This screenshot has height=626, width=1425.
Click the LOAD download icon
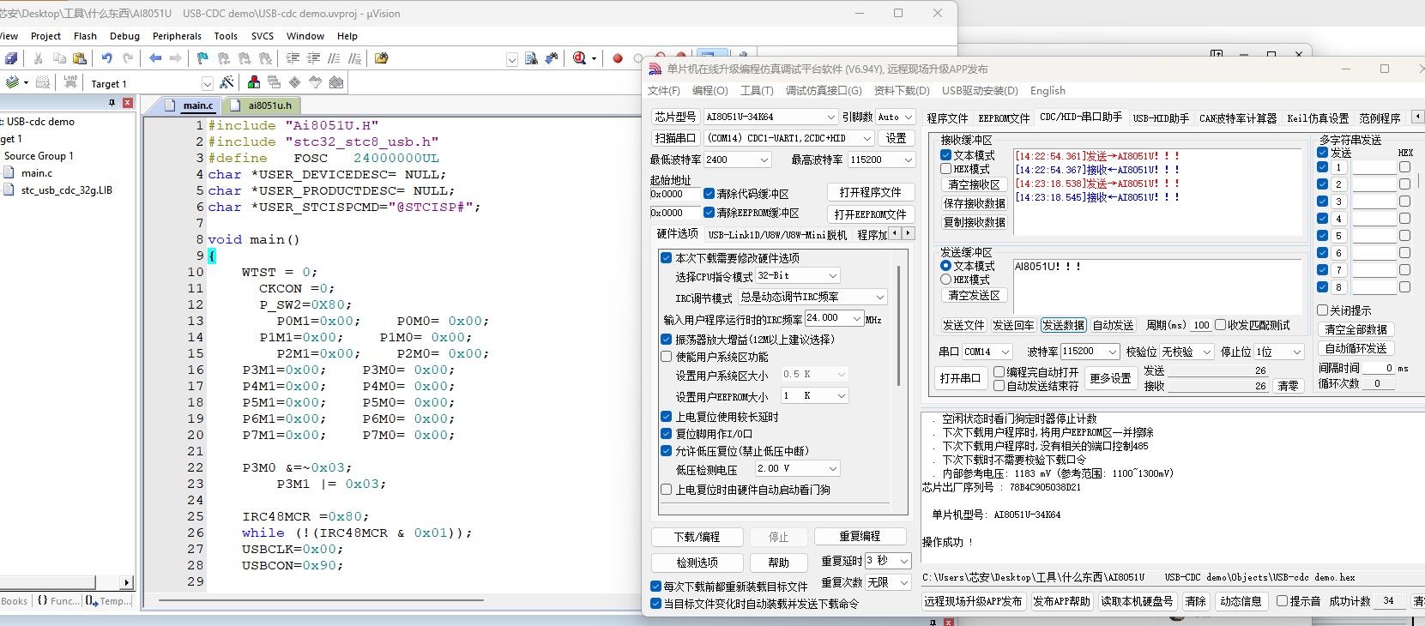pos(70,82)
